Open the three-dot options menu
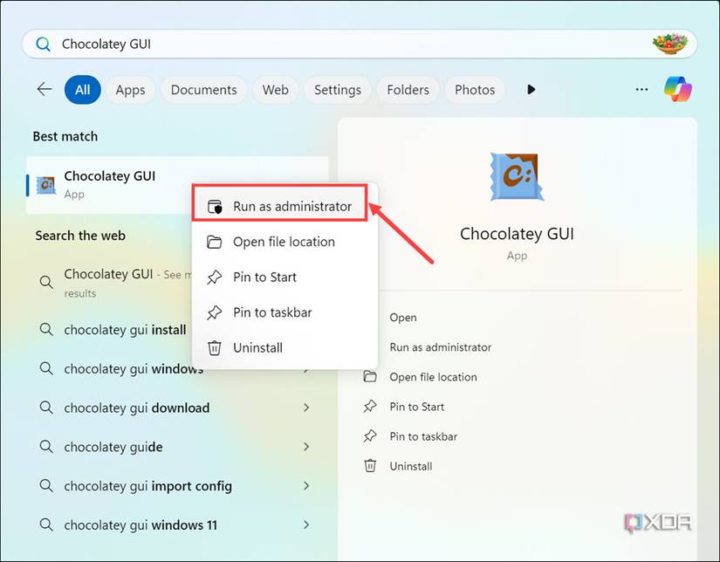The height and width of the screenshot is (562, 720). click(x=641, y=89)
